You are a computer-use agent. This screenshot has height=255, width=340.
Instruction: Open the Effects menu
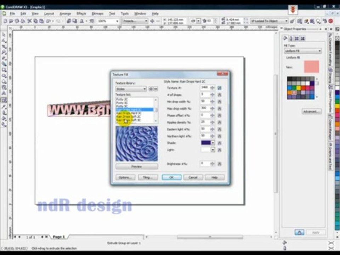point(81,13)
